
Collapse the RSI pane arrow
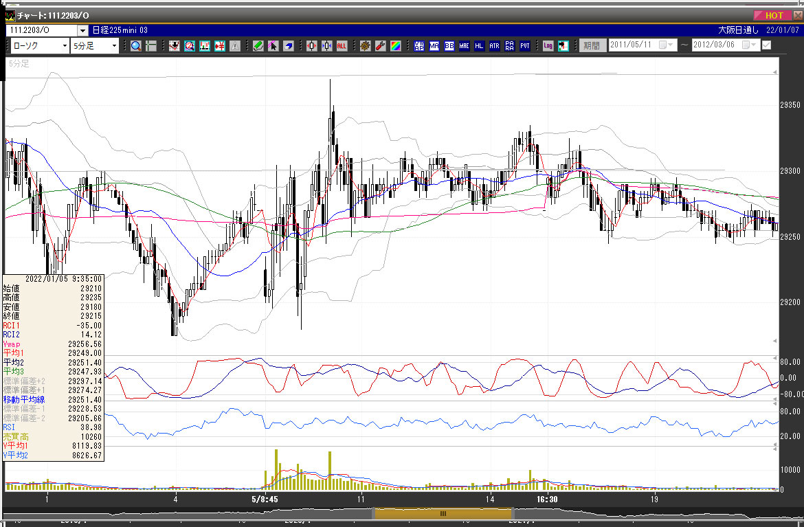[774, 403]
